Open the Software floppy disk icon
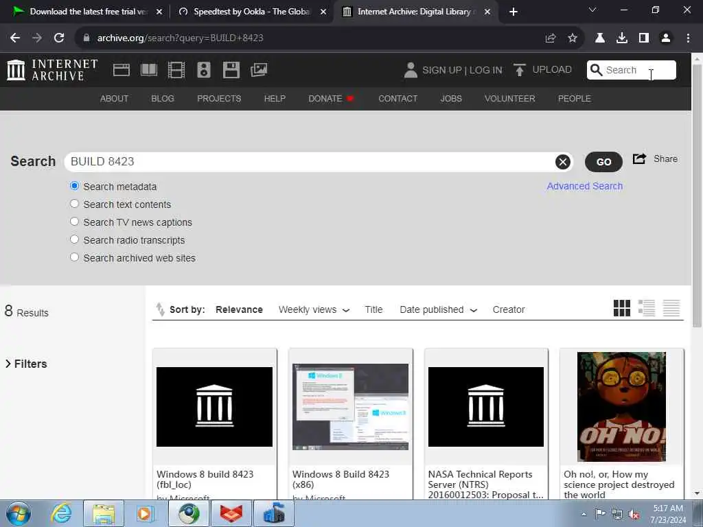 tap(231, 70)
